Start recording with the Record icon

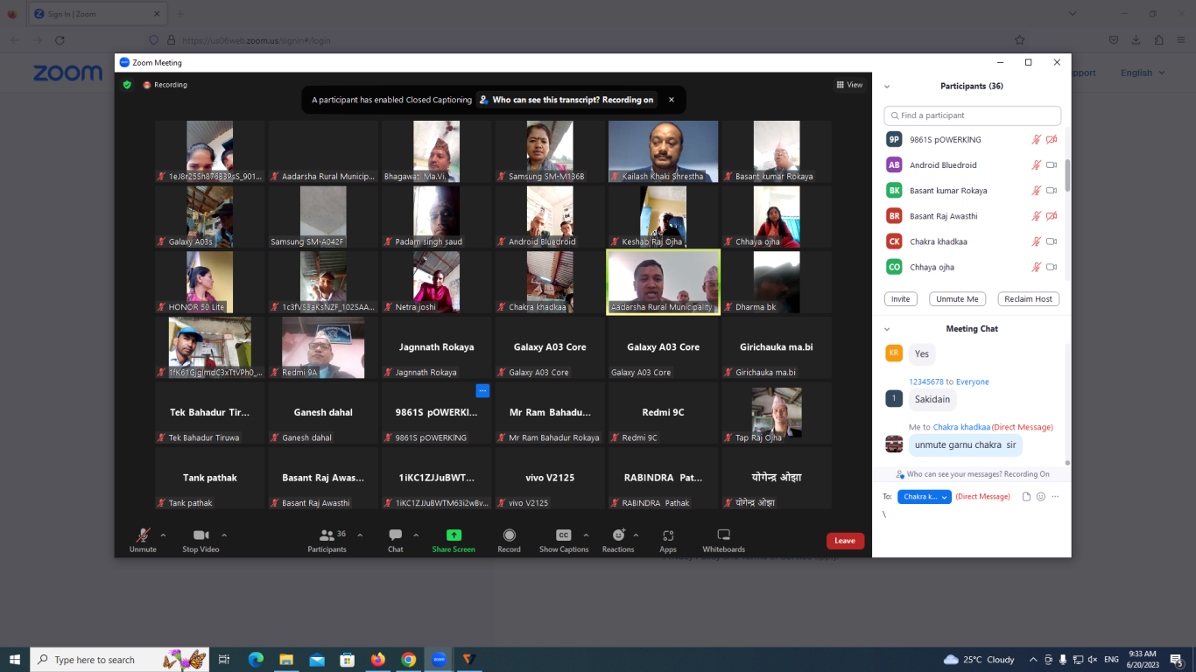pyautogui.click(x=509, y=535)
